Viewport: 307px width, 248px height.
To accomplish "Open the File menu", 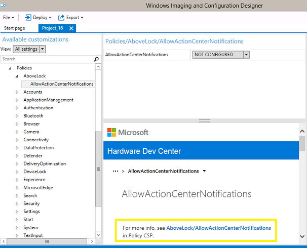I will point(9,17).
